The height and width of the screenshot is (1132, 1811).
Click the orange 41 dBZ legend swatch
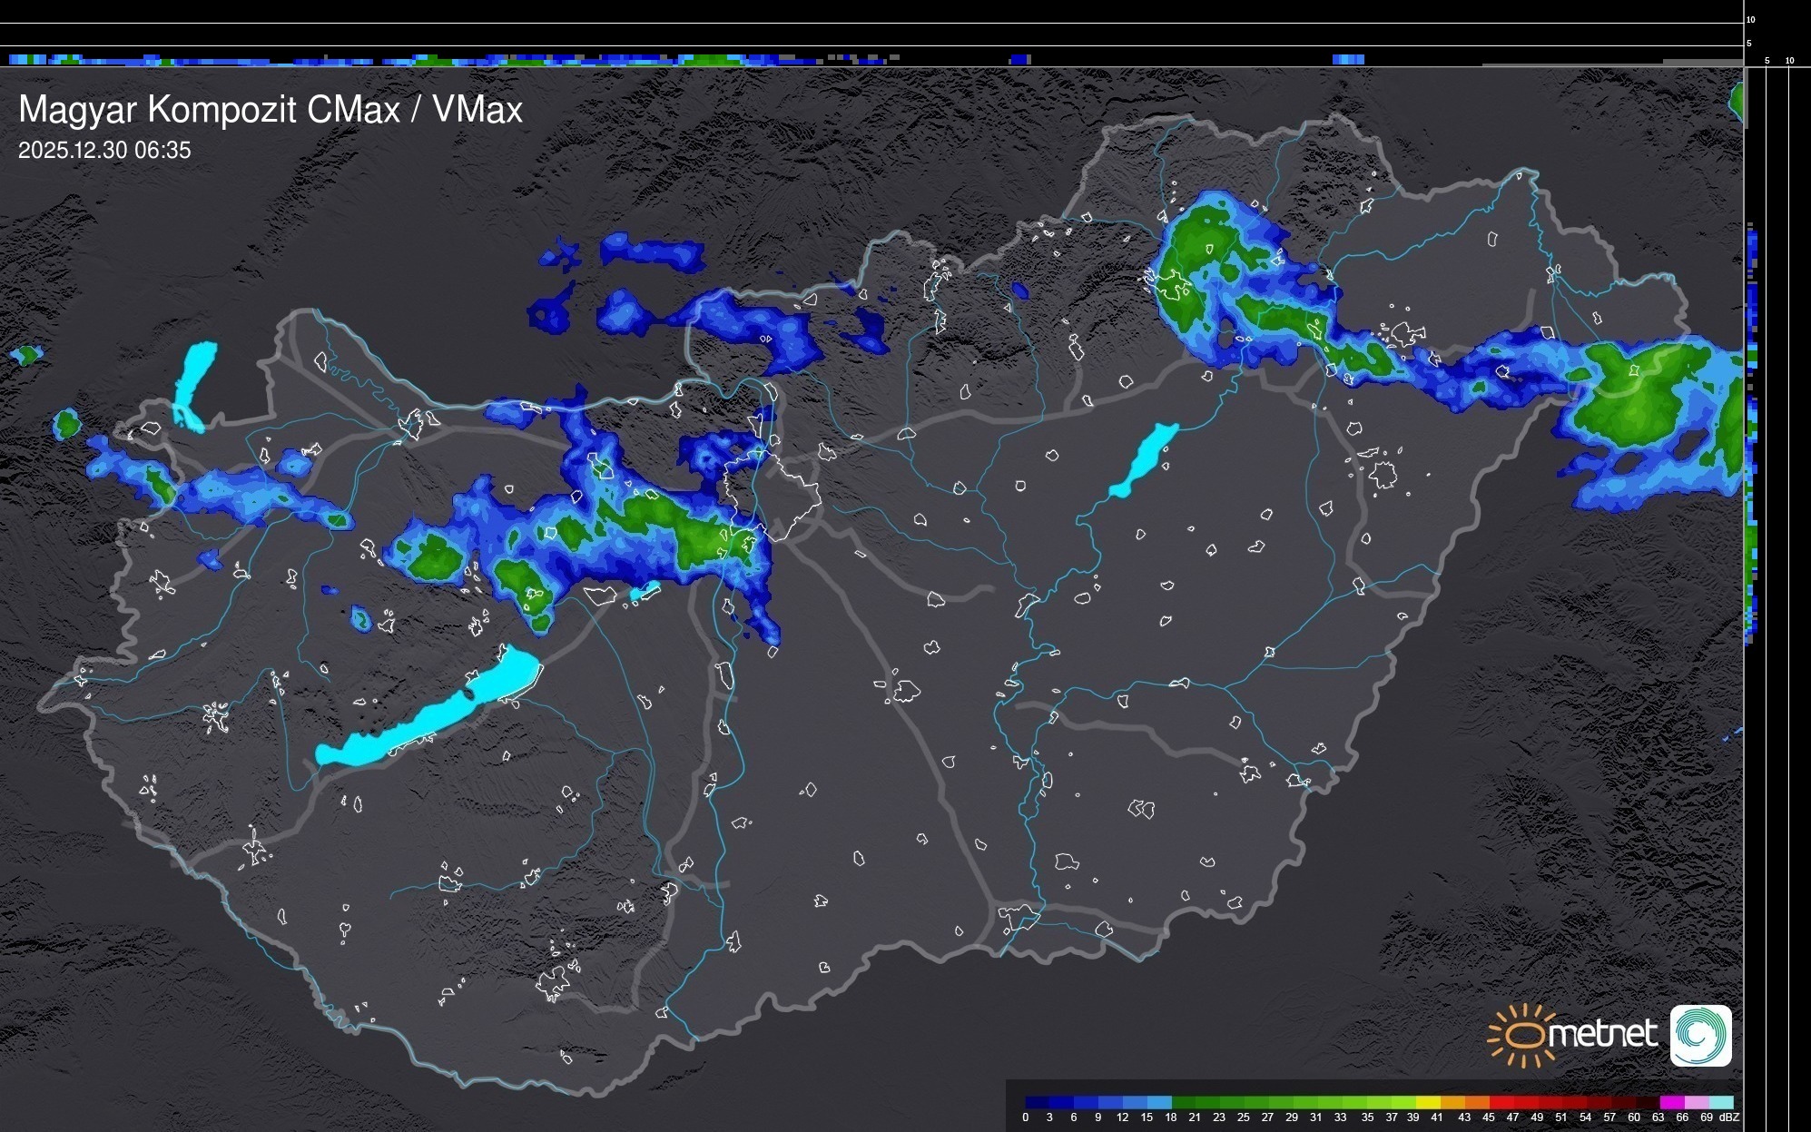coord(1452,1102)
